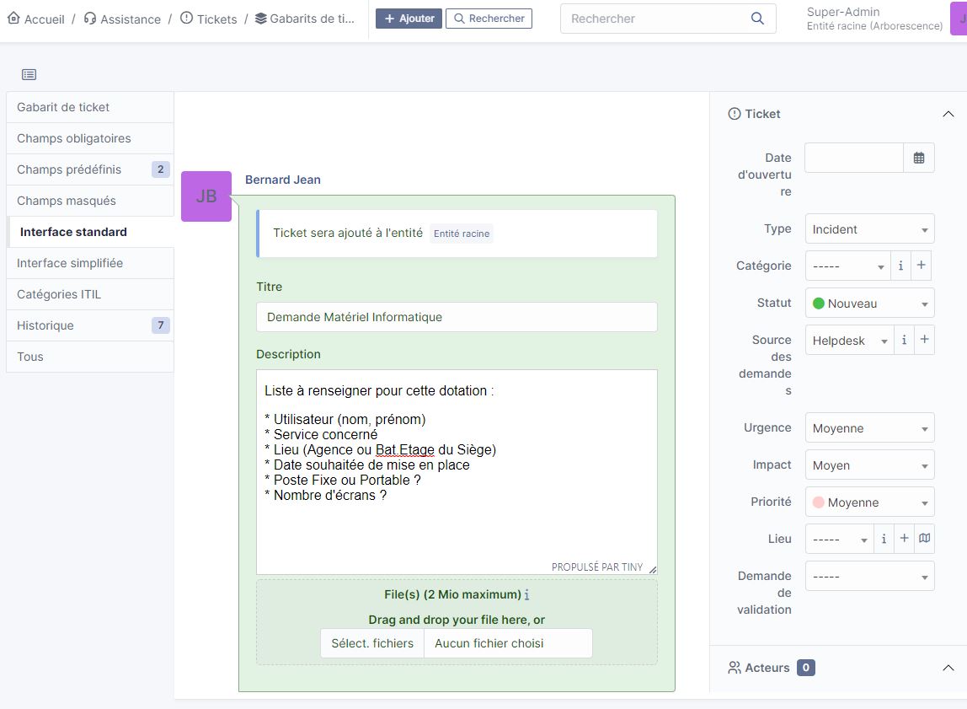The width and height of the screenshot is (967, 709).
Task: Open the Type dropdown showing Incident
Action: (x=868, y=228)
